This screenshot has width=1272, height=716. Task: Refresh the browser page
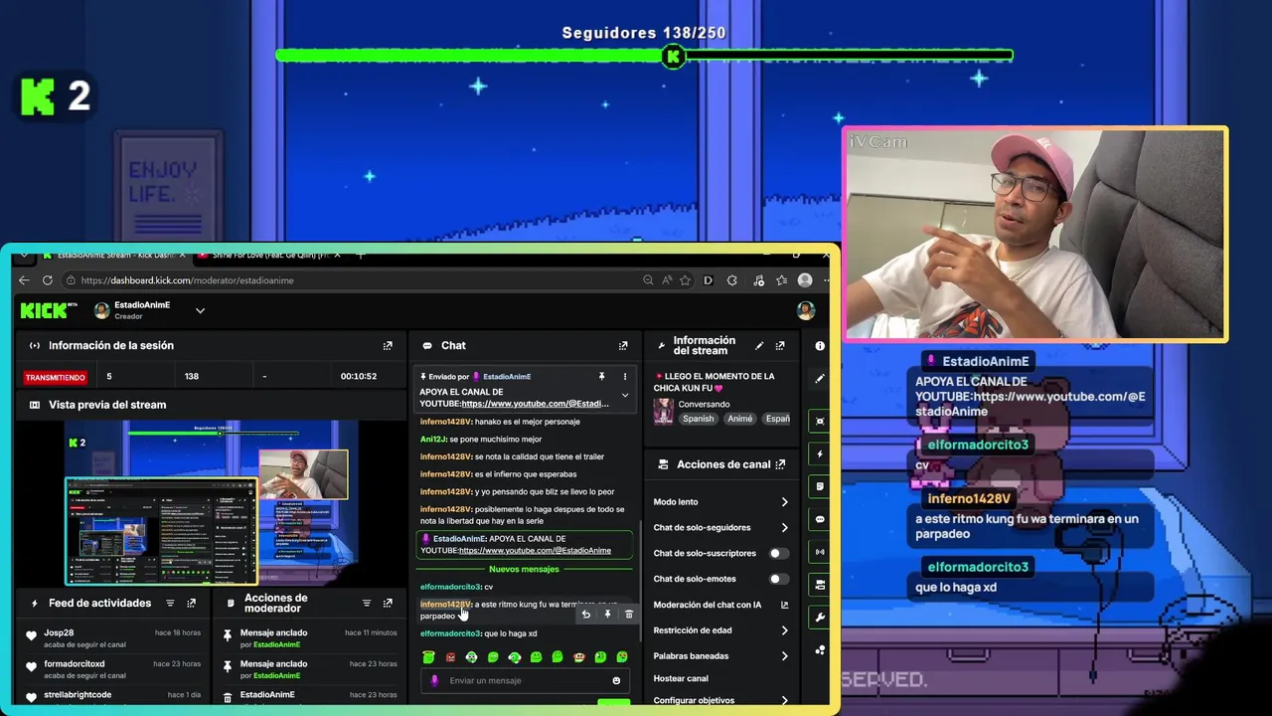pos(47,280)
